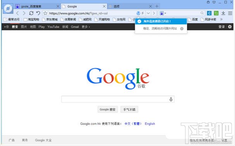
Task: Select 地图 in Google bar
Action: (33, 27)
